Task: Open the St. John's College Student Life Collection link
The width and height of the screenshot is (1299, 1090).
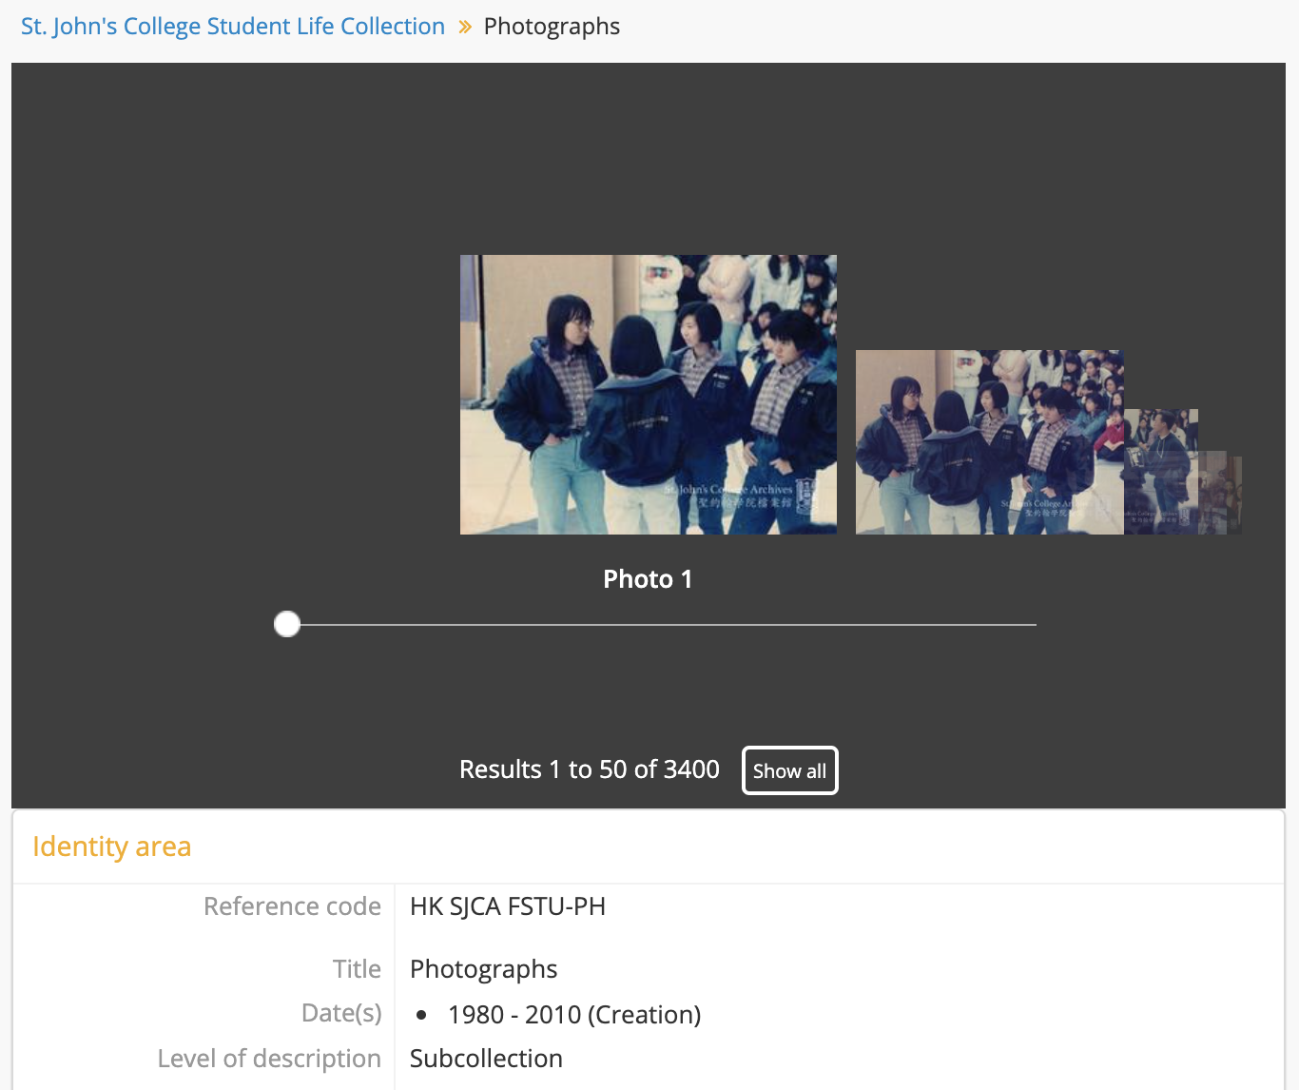Action: click(232, 26)
